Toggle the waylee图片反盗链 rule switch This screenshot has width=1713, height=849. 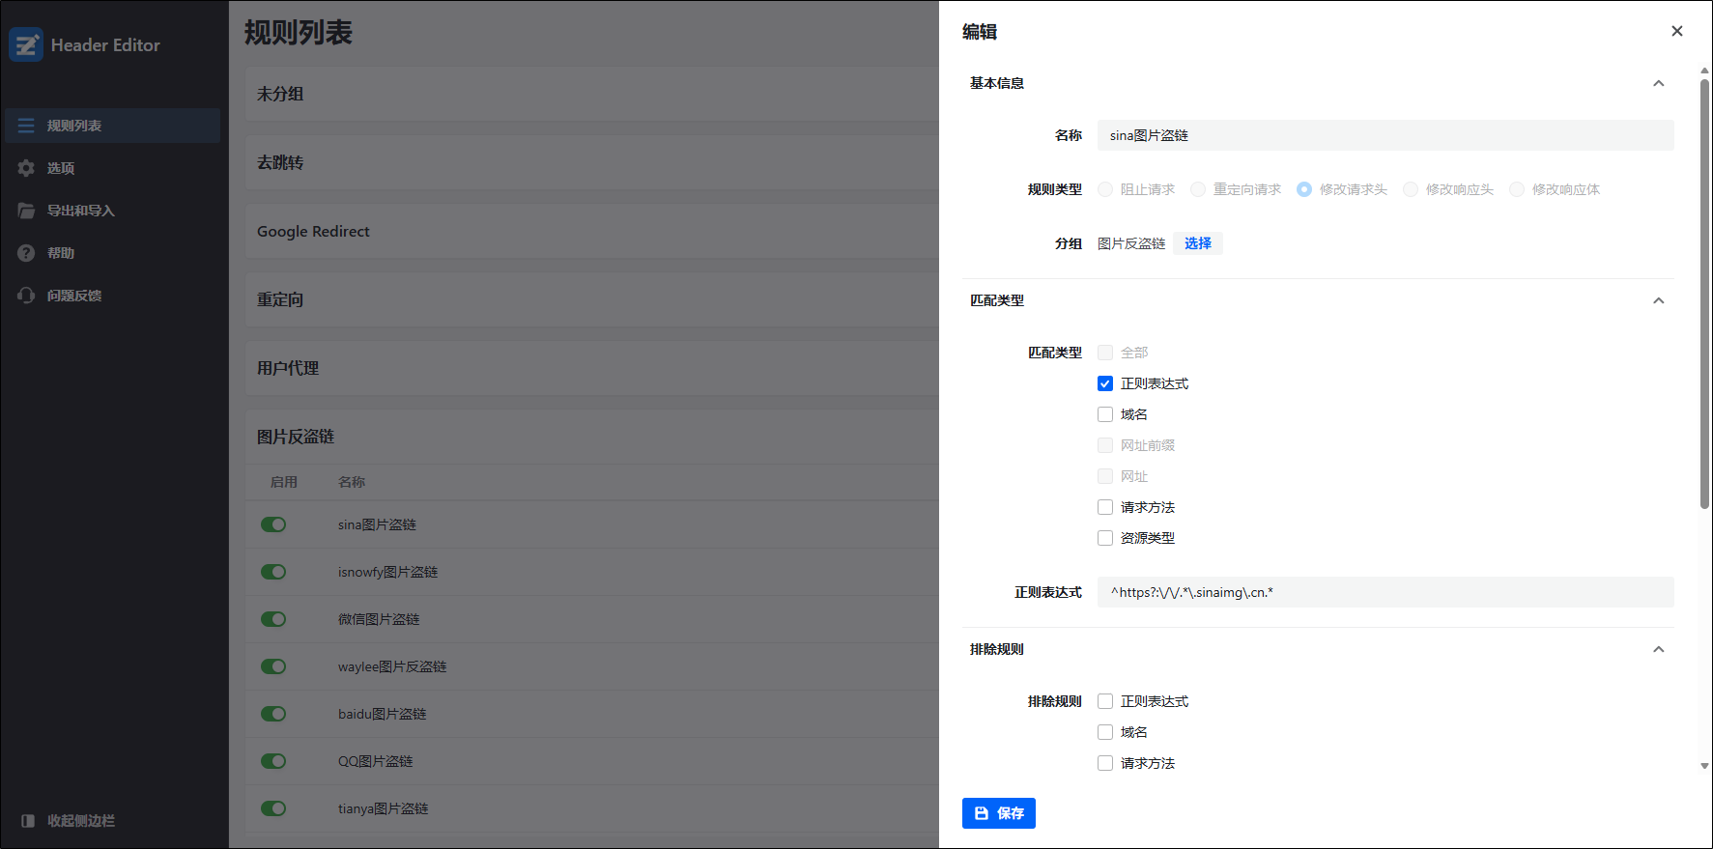(x=273, y=666)
